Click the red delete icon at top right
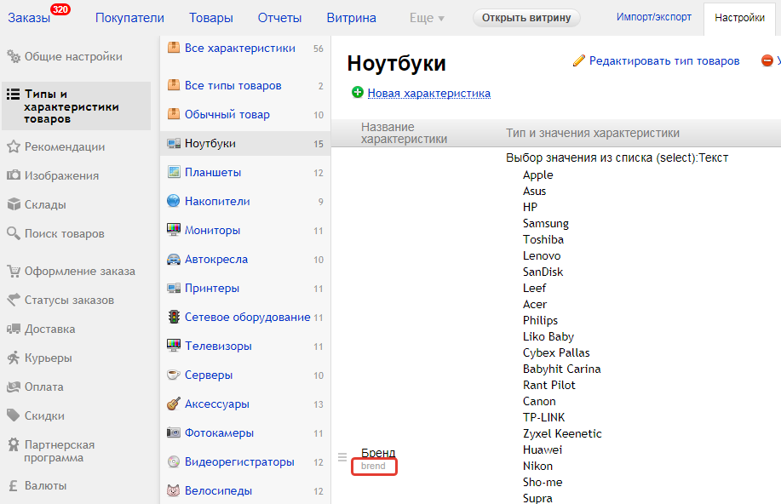Viewport: 781px width, 504px height. pos(767,60)
